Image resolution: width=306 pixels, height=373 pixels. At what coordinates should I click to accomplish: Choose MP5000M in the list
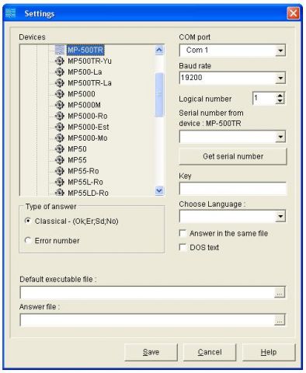coord(84,105)
